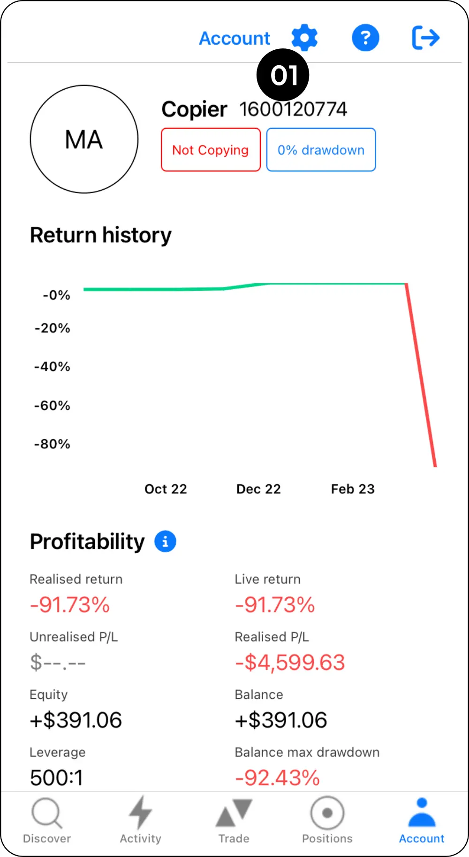Image resolution: width=469 pixels, height=857 pixels.
Task: Tap the Balance max drawdown value
Action: 277,778
